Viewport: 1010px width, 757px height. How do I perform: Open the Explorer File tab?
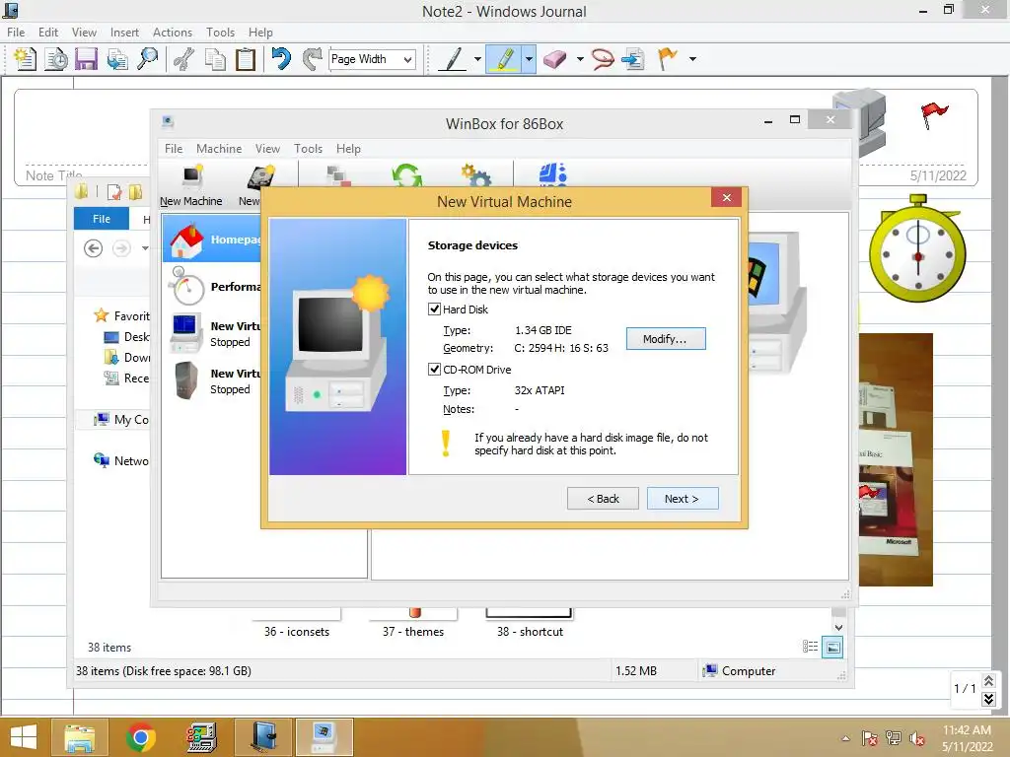tap(102, 219)
